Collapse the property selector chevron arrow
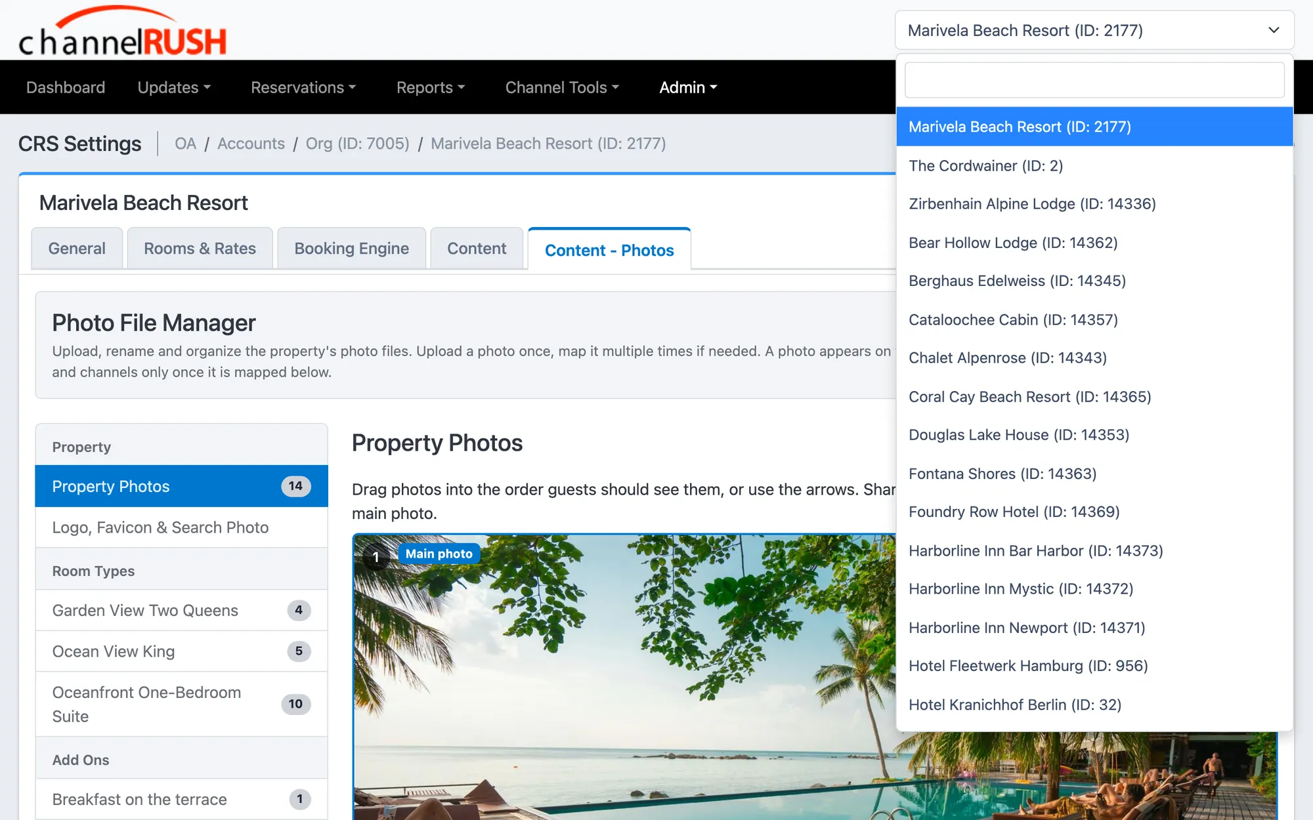The image size is (1313, 820). point(1274,30)
